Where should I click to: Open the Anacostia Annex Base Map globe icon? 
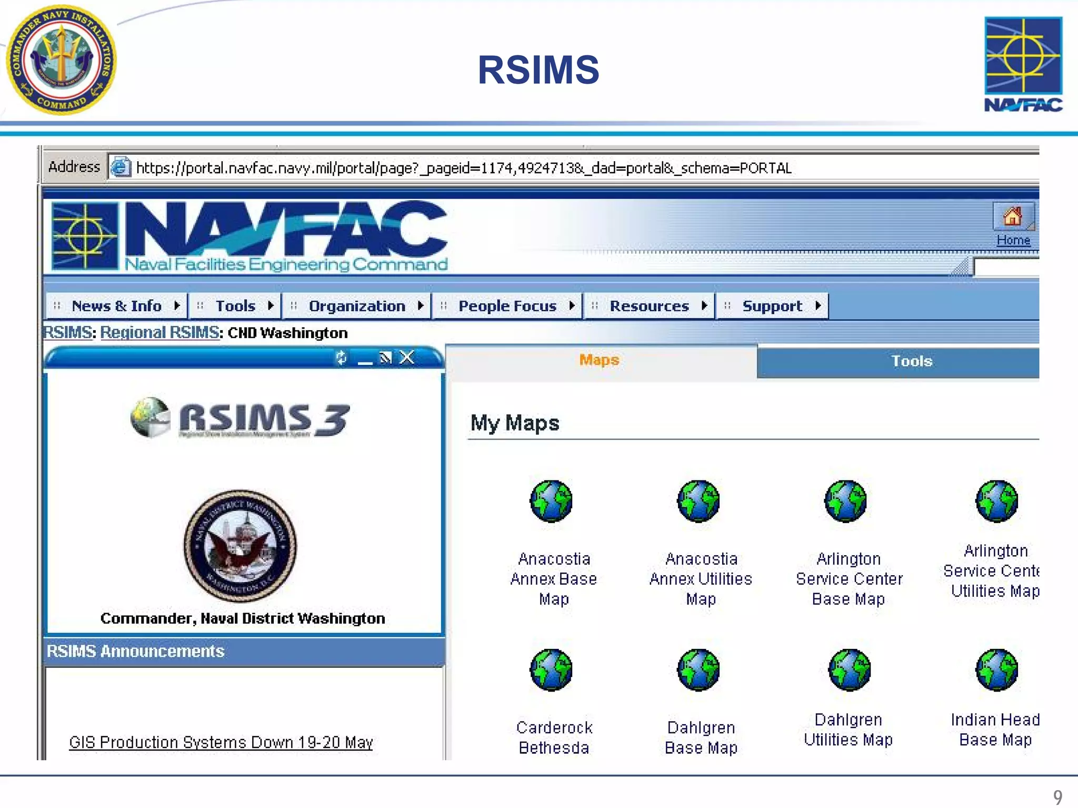pos(551,501)
